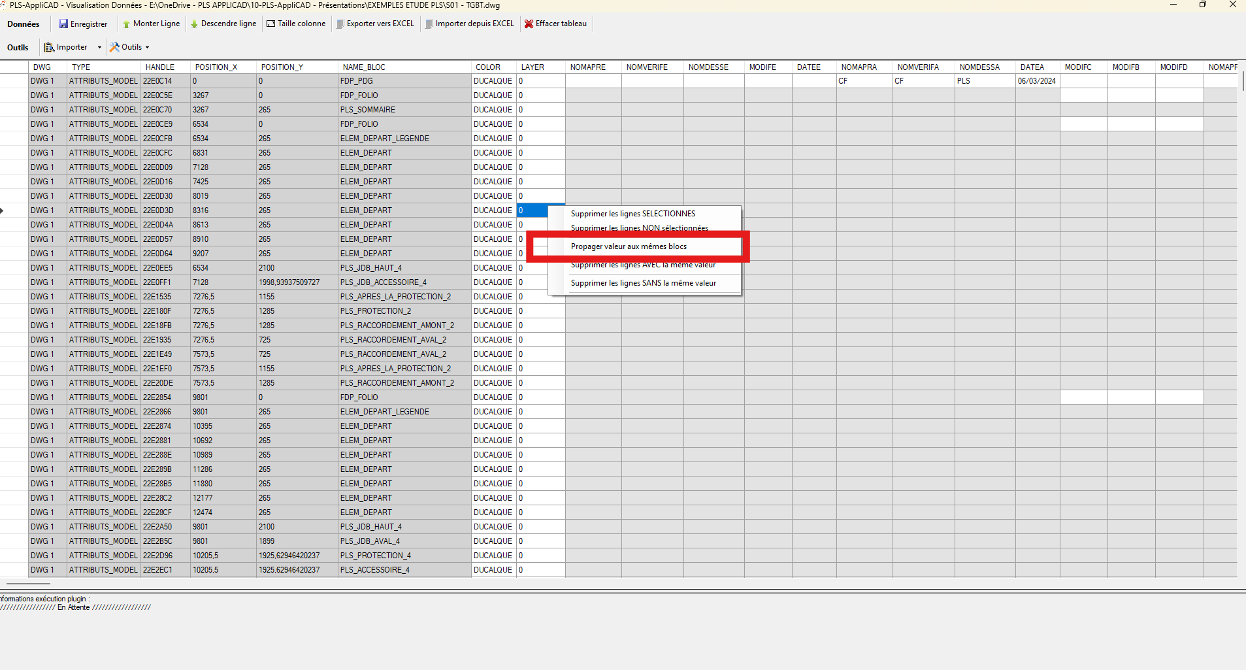Viewport: 1246px width, 670px height.
Task: Click the POSITION_X column header
Action: click(216, 67)
